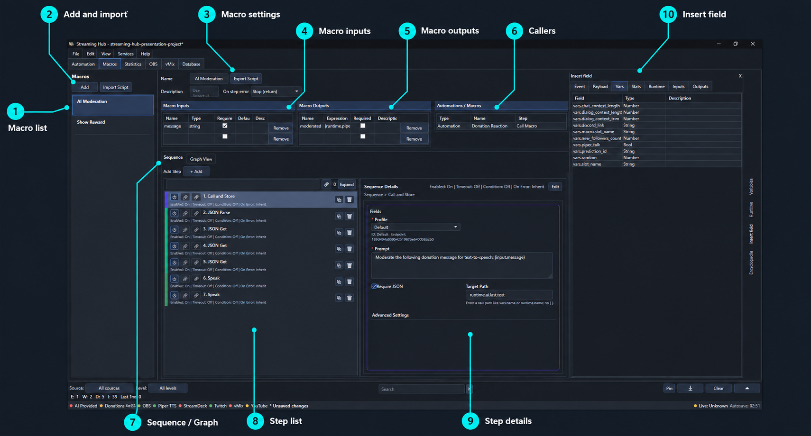Click Edit in Sequence Details

[x=555, y=187]
